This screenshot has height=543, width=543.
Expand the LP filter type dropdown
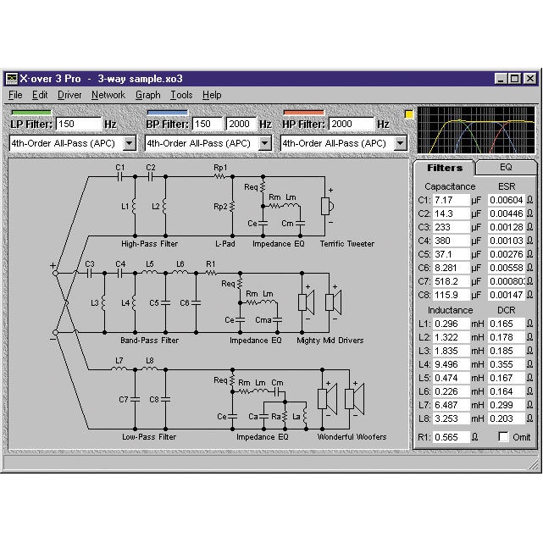click(x=129, y=143)
